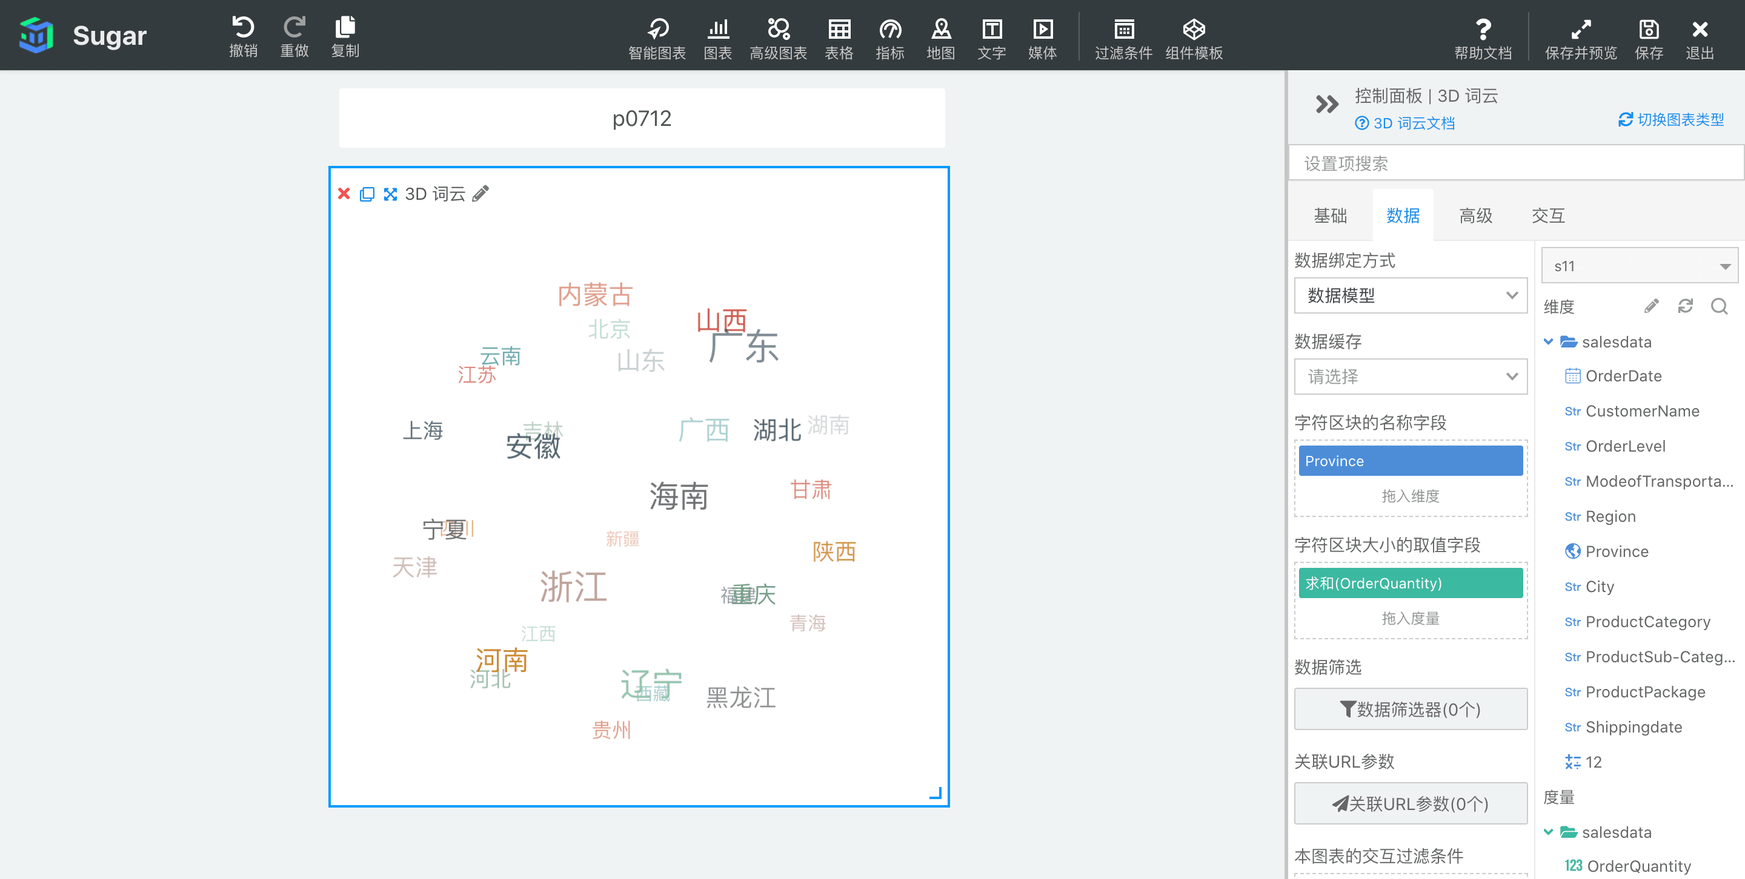Select the ProductCategory dimension
Viewport: 1745px width, 879px height.
1647,622
